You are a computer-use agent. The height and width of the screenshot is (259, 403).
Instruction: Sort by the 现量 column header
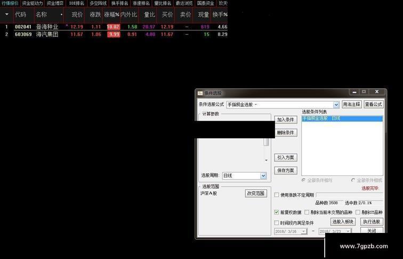(x=203, y=14)
